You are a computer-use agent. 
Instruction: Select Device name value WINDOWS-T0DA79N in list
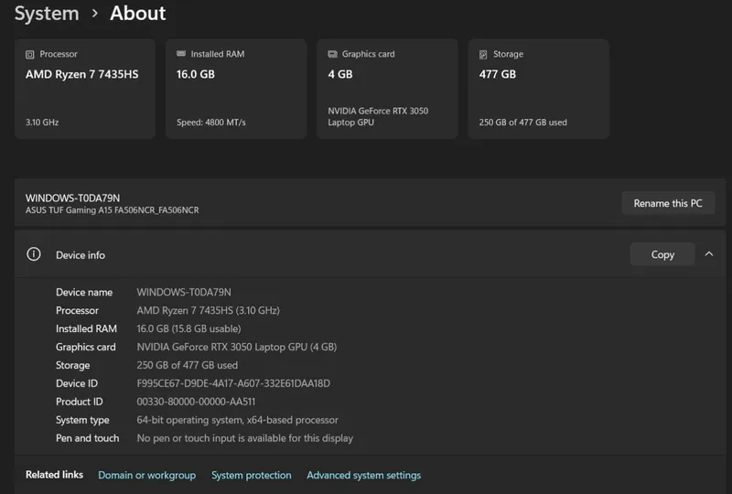(x=184, y=293)
